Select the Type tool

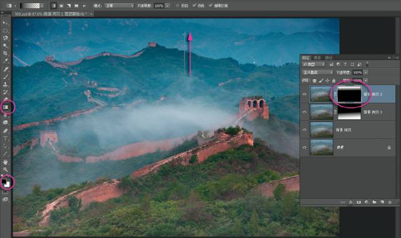click(5, 138)
